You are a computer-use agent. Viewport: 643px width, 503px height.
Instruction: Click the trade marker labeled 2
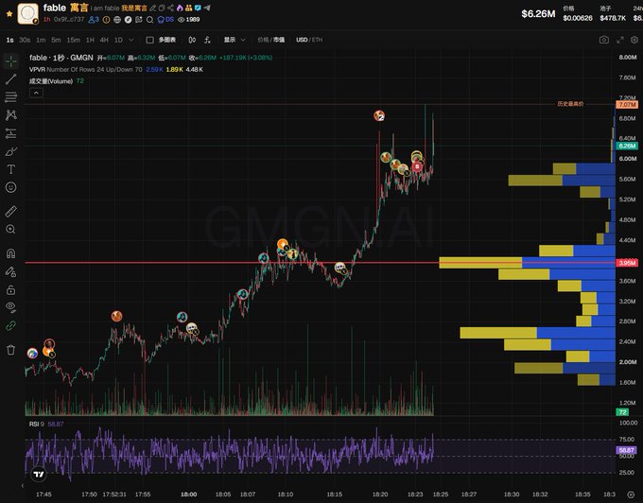coord(379,116)
